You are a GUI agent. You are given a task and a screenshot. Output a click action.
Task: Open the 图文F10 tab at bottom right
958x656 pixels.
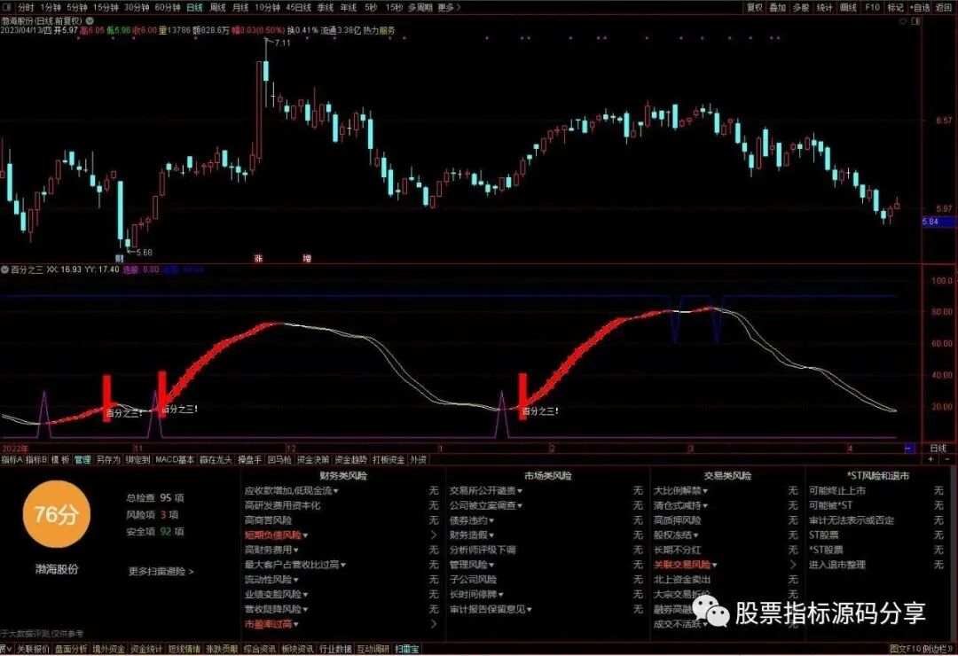tap(905, 649)
